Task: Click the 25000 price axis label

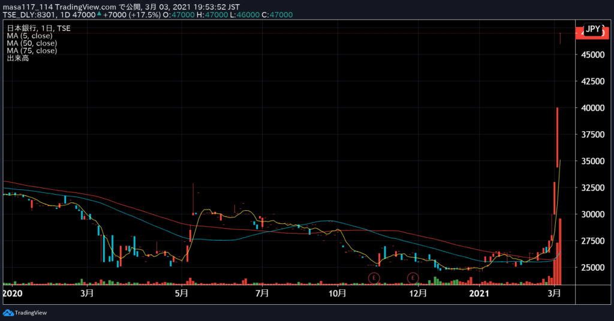Action: click(x=592, y=268)
